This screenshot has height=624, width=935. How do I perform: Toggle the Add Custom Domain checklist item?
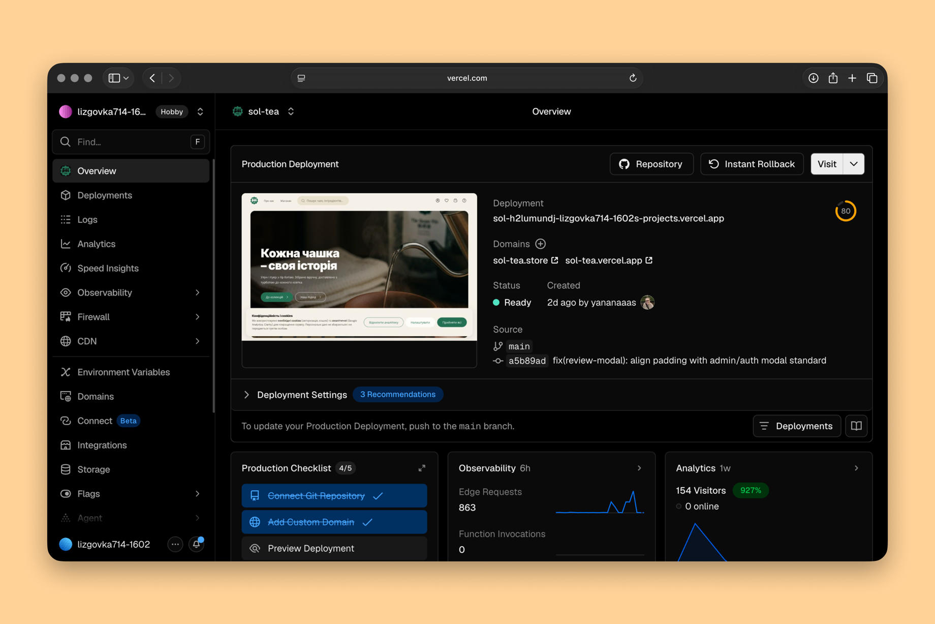click(x=334, y=522)
